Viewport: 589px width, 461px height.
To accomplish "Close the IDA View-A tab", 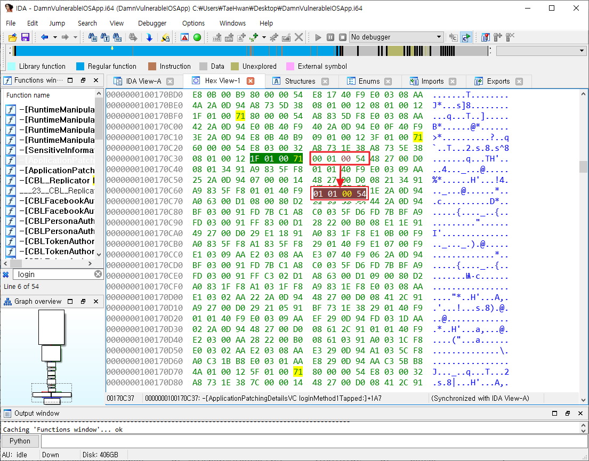I will pos(170,81).
